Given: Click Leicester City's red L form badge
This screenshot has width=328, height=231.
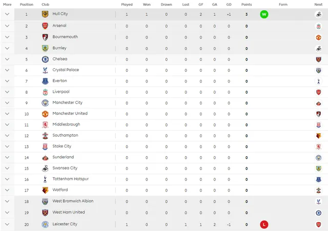Looking at the screenshot, I should (x=264, y=224).
